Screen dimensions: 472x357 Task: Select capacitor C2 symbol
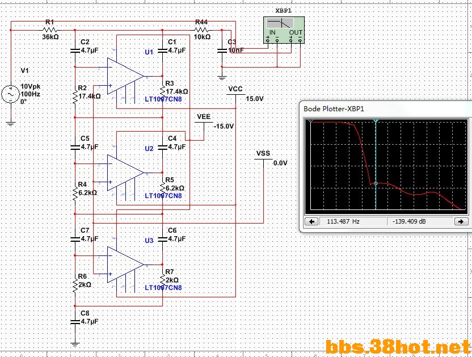coord(75,50)
